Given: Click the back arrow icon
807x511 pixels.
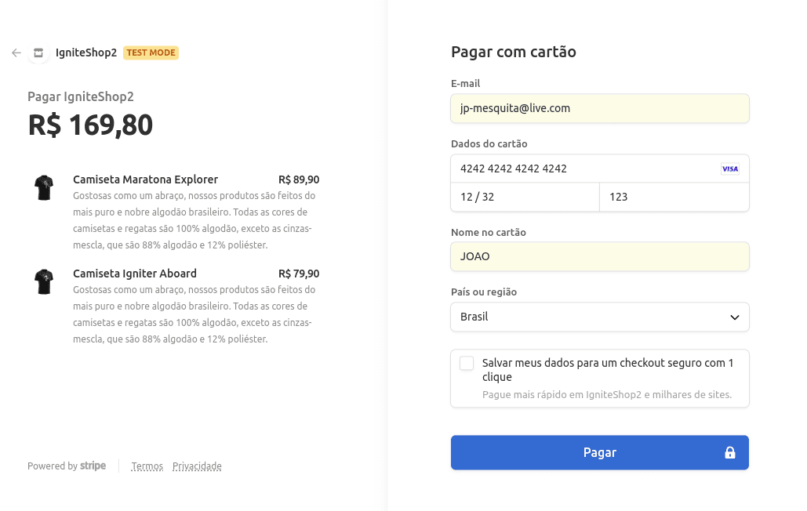Looking at the screenshot, I should point(16,53).
